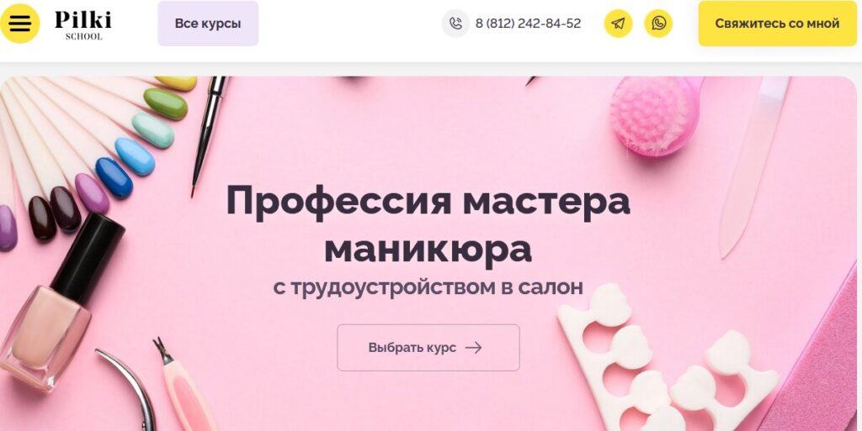862x431 pixels.
Task: Click the green nail tip color sample
Action: coord(166,103)
